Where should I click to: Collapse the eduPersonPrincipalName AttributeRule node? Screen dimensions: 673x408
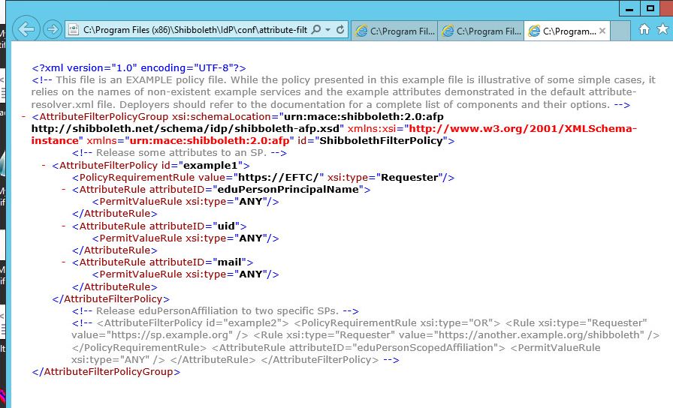pos(64,190)
